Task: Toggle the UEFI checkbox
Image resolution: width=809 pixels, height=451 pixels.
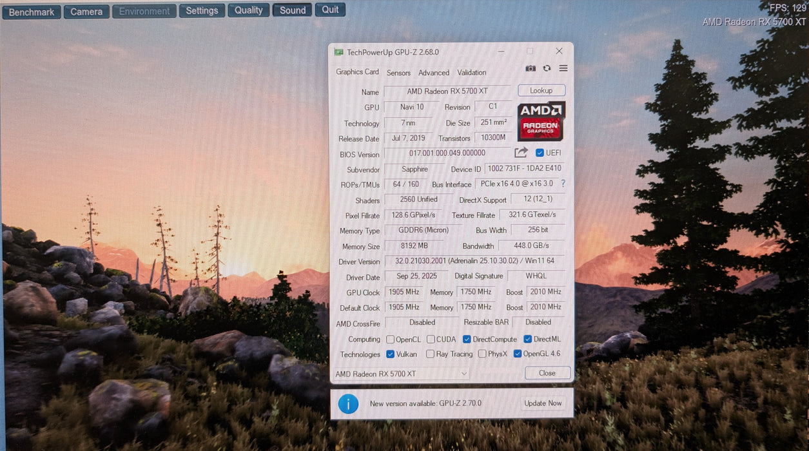Action: coord(540,153)
